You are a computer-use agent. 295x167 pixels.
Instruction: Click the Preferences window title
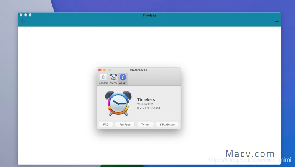point(138,70)
